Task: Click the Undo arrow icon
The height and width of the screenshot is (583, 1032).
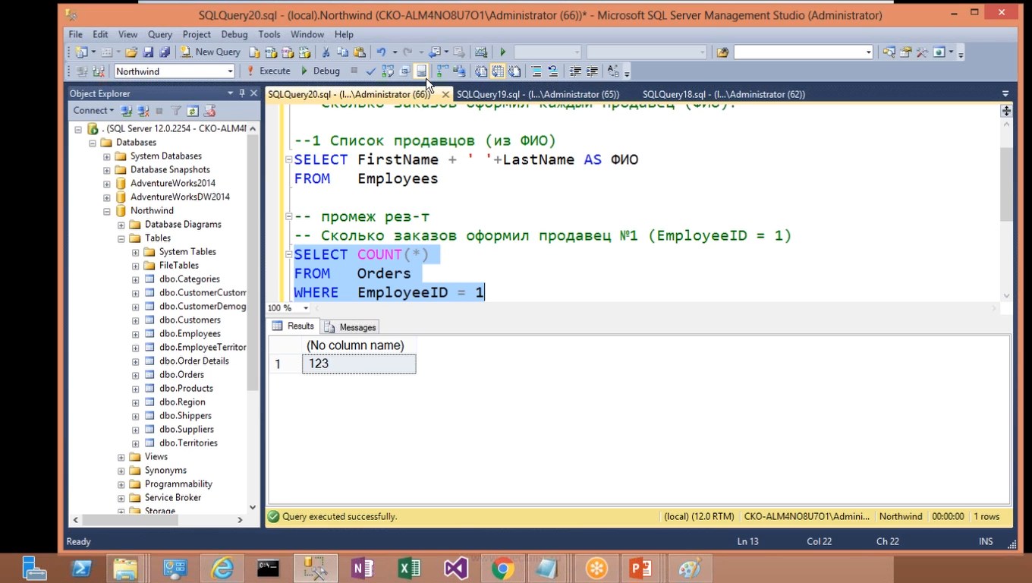Action: [x=381, y=52]
